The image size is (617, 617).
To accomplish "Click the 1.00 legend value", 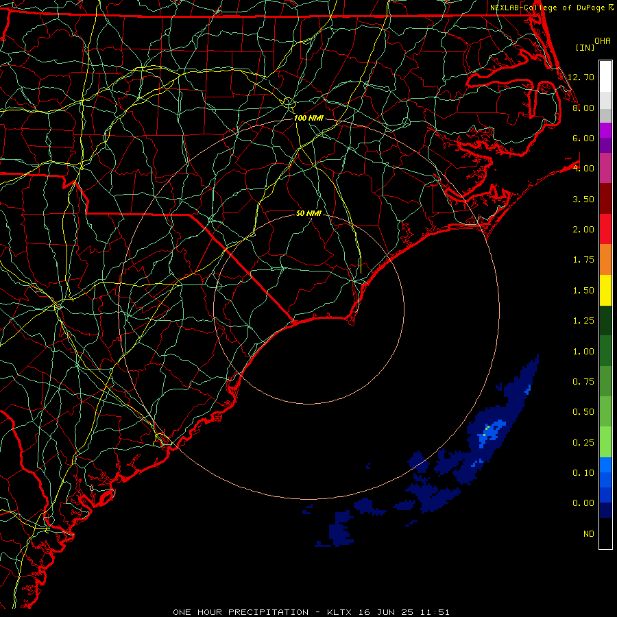I will 583,352.
